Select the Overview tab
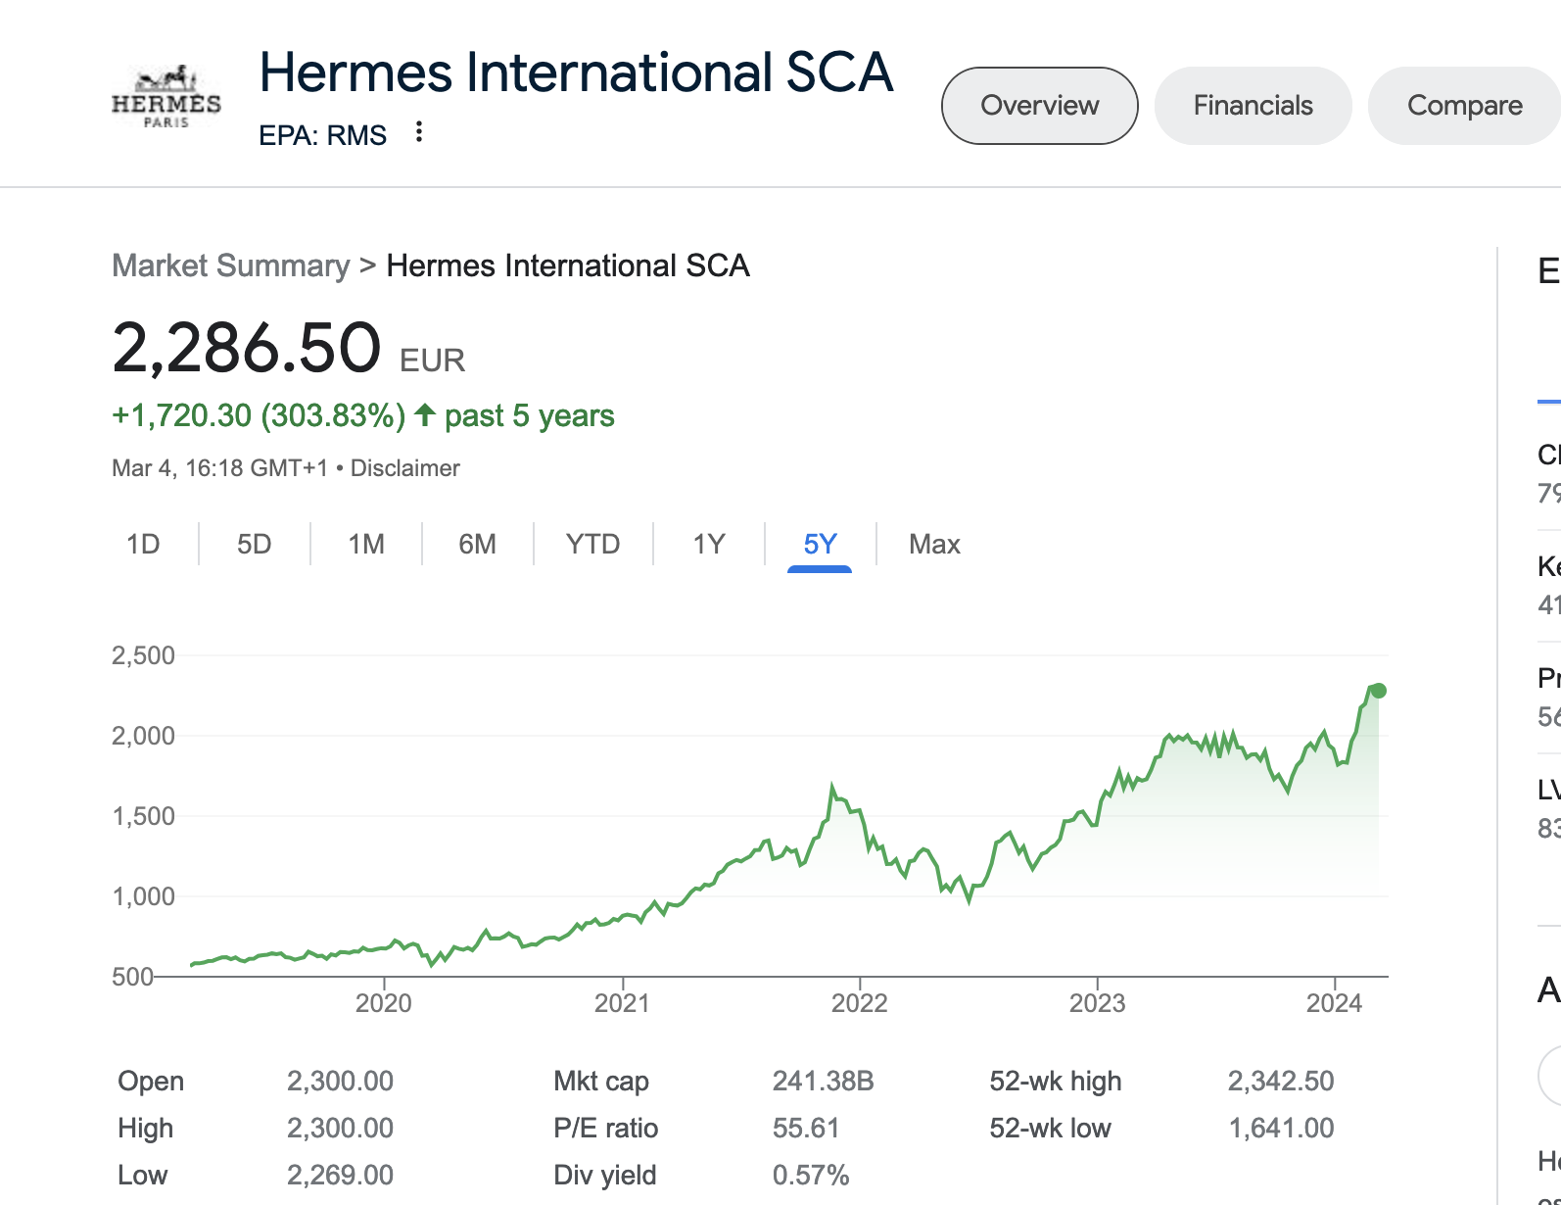 (x=1039, y=106)
